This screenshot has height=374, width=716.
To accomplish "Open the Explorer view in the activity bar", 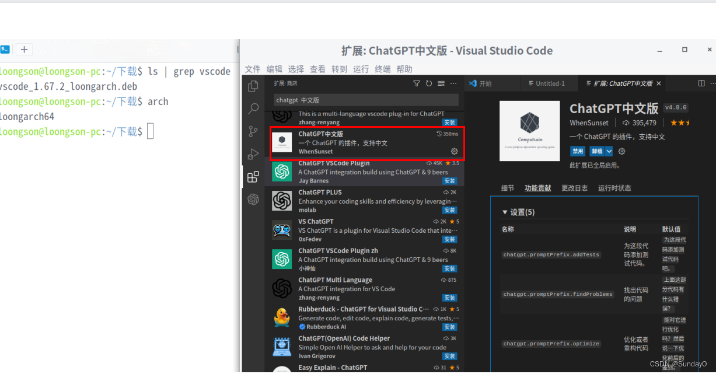I will click(x=253, y=86).
